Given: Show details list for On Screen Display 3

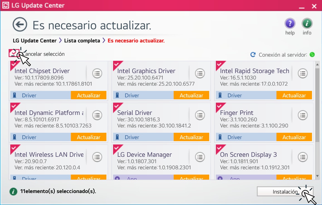Looking at the screenshot, I should [x=303, y=157].
